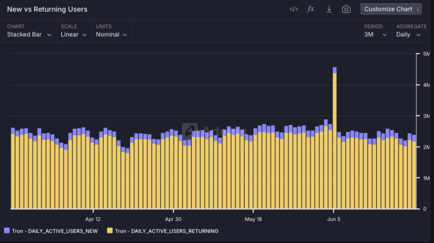Expand the Linear scale dropdown
434x243 pixels.
click(x=74, y=35)
